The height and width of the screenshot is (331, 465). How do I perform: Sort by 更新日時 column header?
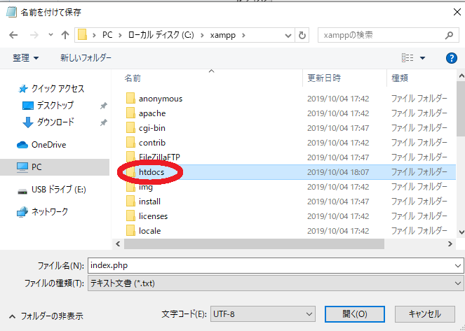tap(324, 78)
